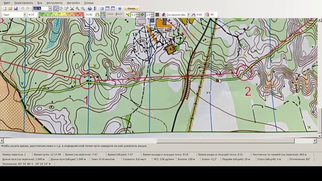The image size is (322, 181).
Task: Click the circle time interval icon
Action: click(x=207, y=15)
